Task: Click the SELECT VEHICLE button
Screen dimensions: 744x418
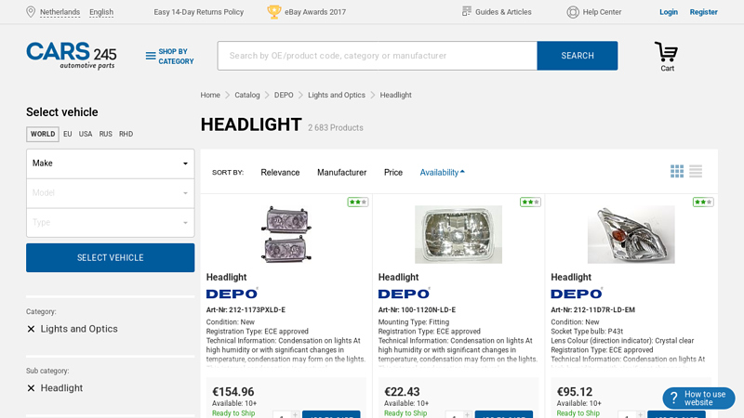Action: 110,258
